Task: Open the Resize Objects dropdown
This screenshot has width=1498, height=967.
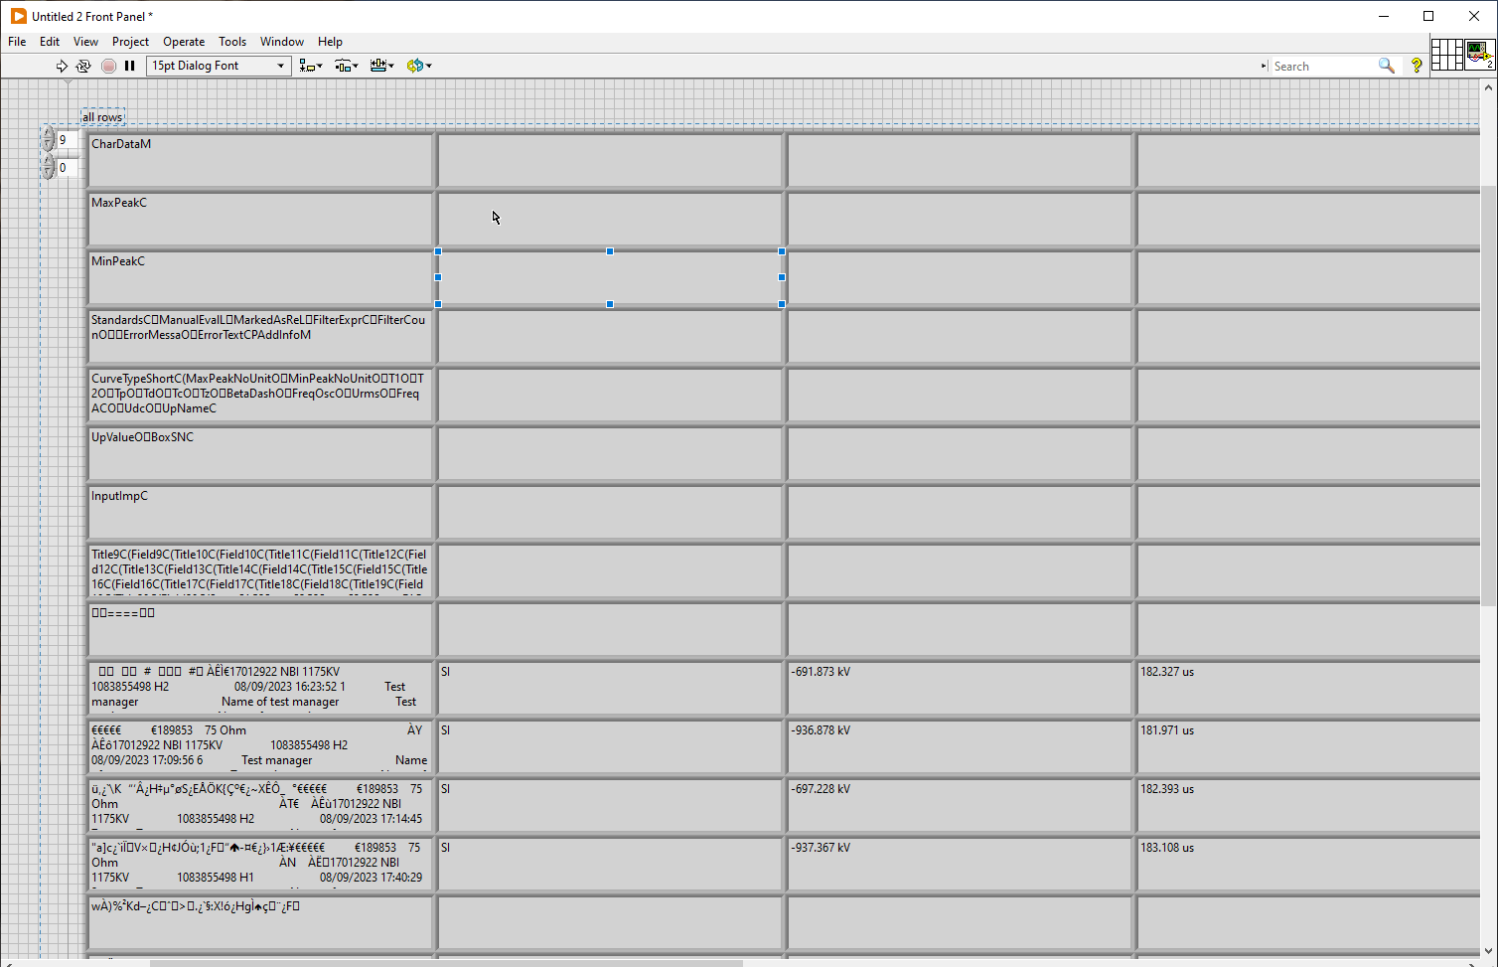Action: [x=381, y=66]
